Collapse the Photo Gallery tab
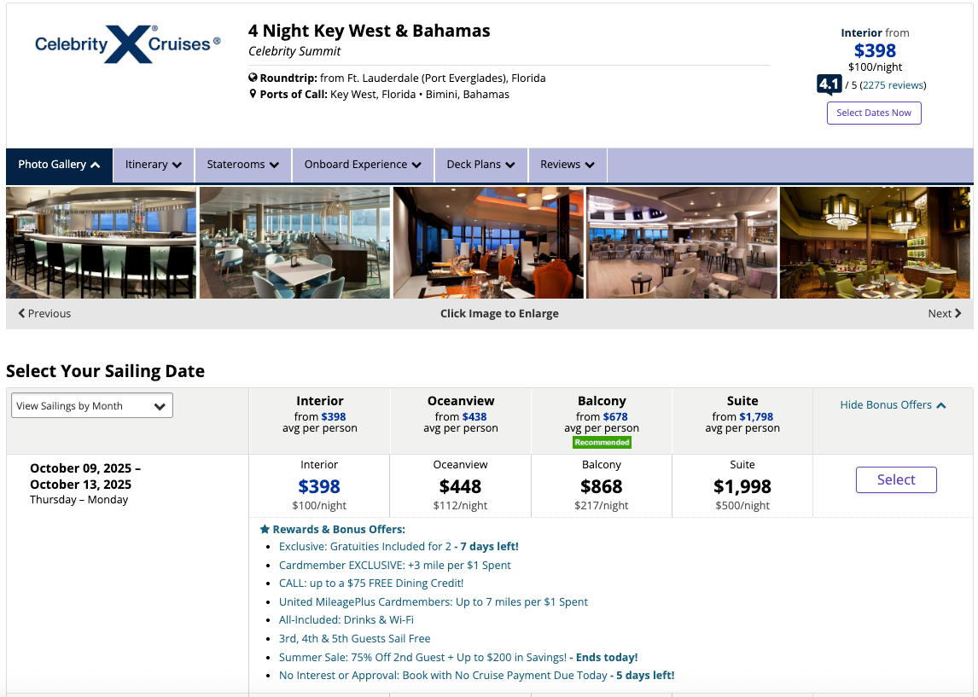This screenshot has height=697, width=978. (x=59, y=166)
